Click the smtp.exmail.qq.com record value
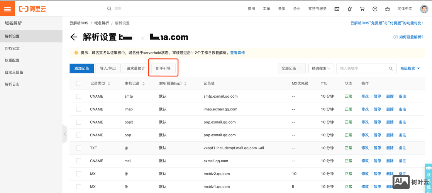This screenshot has height=193, width=432. click(x=220, y=96)
